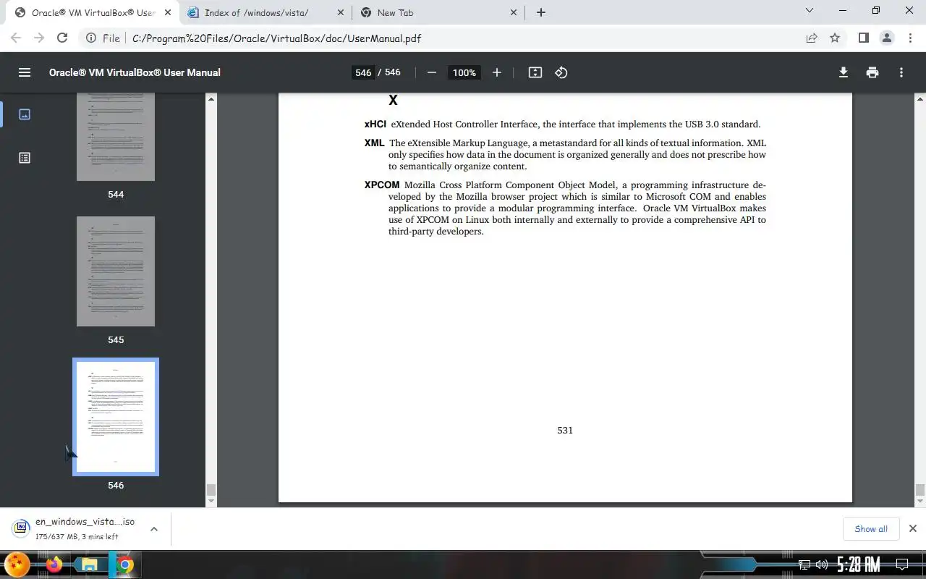
Task: Open page 545 thumbnail
Action: coord(116,271)
